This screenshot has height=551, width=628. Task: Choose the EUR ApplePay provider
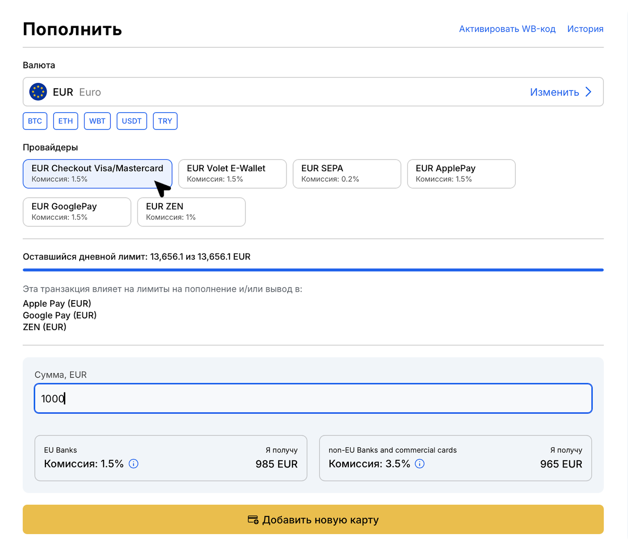coord(461,173)
